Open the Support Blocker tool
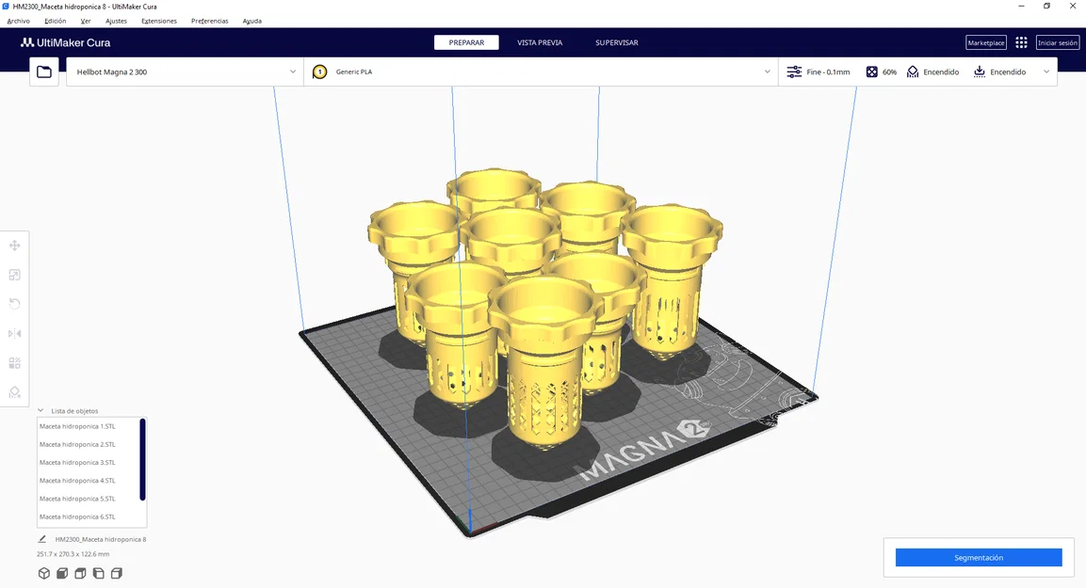1086x588 pixels. [x=14, y=392]
